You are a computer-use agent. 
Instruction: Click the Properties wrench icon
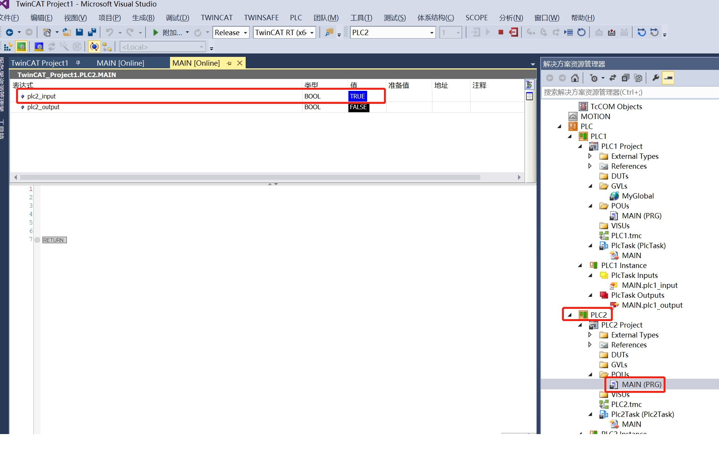[656, 78]
